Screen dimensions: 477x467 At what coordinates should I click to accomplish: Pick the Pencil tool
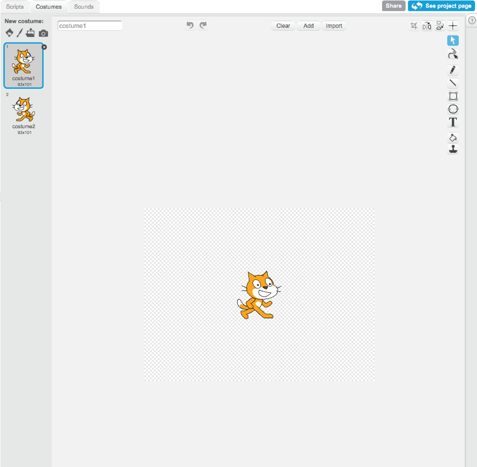pyautogui.click(x=453, y=70)
